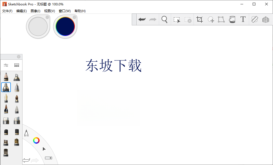Choose the gold Fountain pen nib brush
This screenshot has width=273, height=165.
6,98
